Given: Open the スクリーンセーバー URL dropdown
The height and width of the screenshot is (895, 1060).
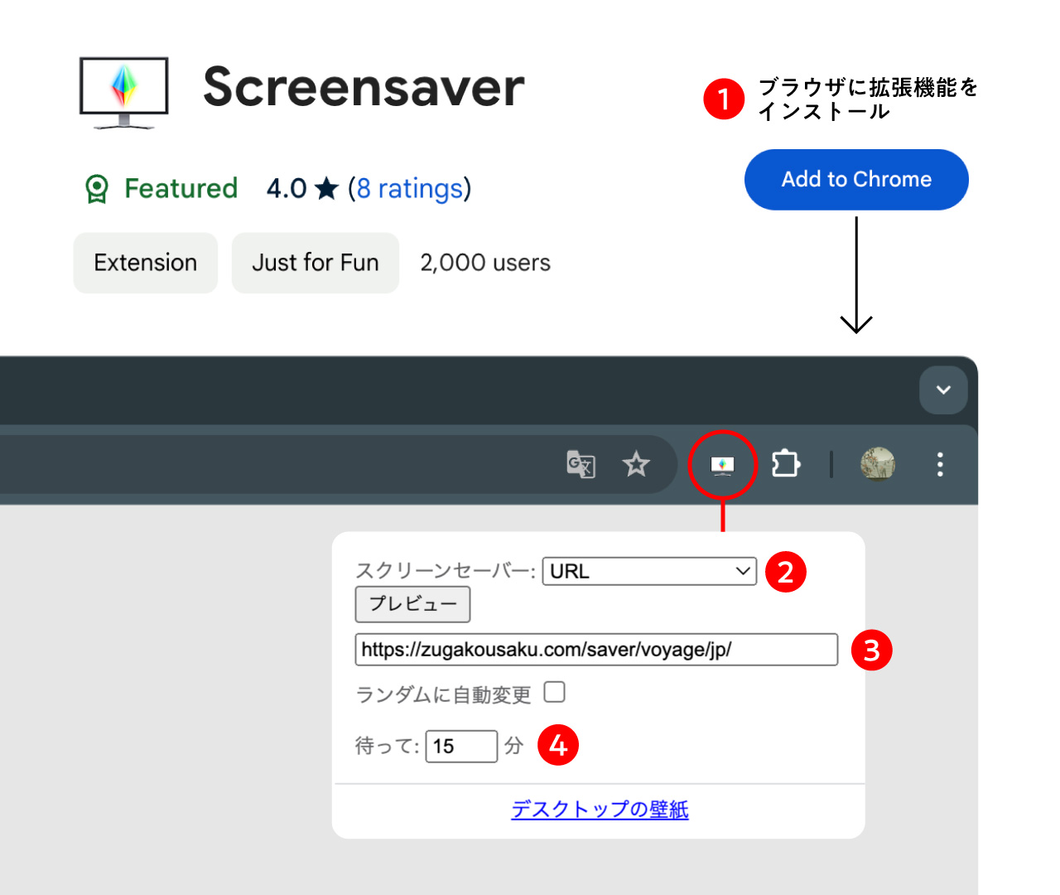Looking at the screenshot, I should coord(649,571).
